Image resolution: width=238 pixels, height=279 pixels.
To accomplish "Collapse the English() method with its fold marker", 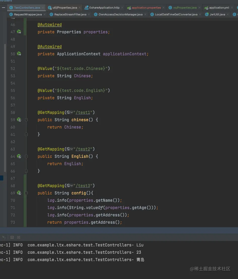I will coord(26,156).
